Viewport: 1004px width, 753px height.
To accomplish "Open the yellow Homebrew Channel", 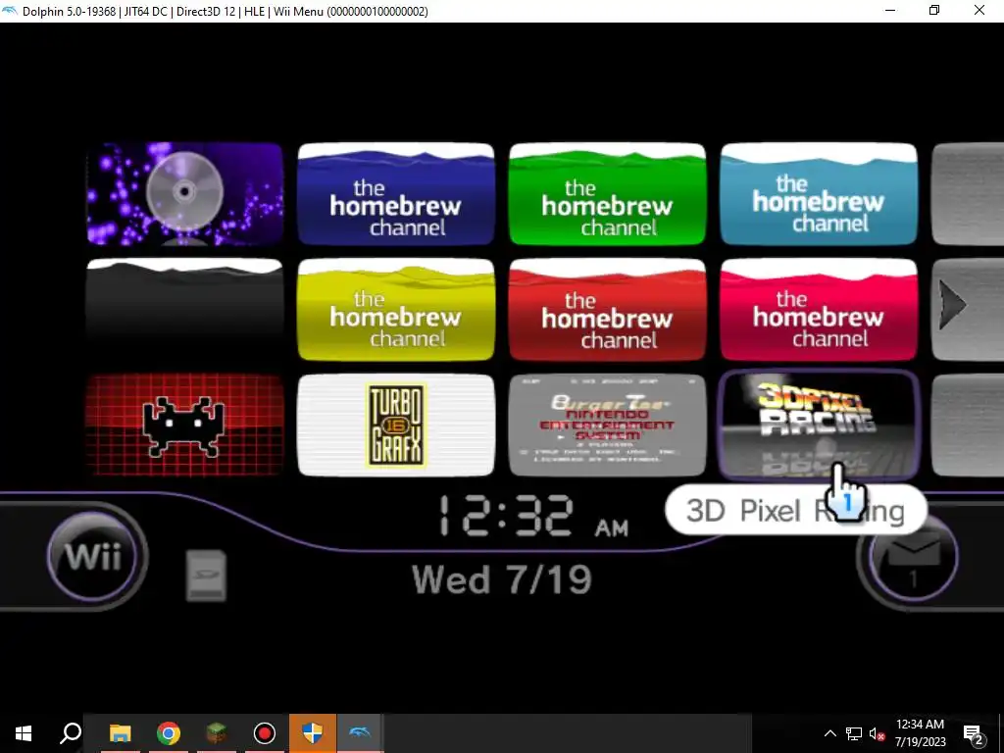I will tap(396, 310).
